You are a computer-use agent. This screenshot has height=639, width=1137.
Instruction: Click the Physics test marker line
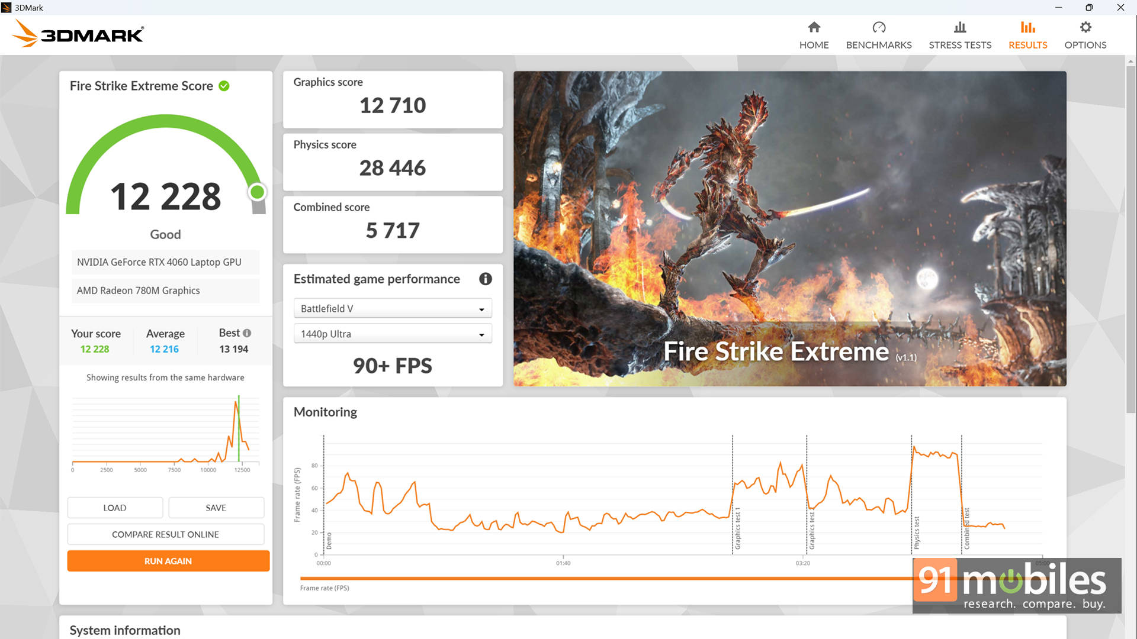pyautogui.click(x=911, y=495)
